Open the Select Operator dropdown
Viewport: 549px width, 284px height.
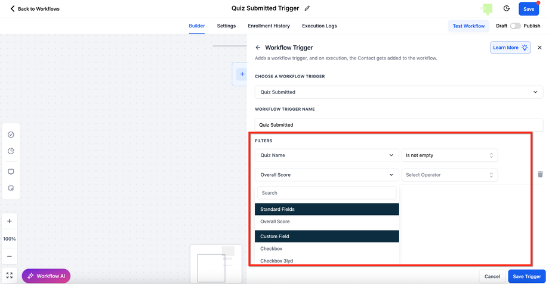[449, 175]
